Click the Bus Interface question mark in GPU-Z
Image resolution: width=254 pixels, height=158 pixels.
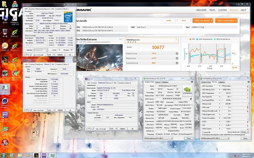click(x=192, y=105)
